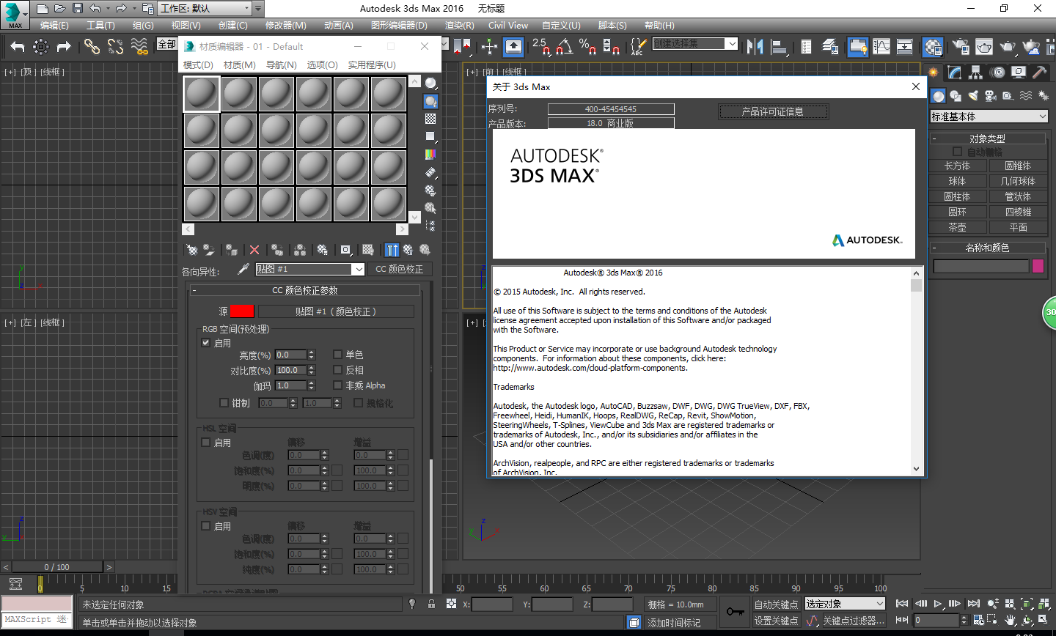Click the 产品许可证信息 button

773,111
